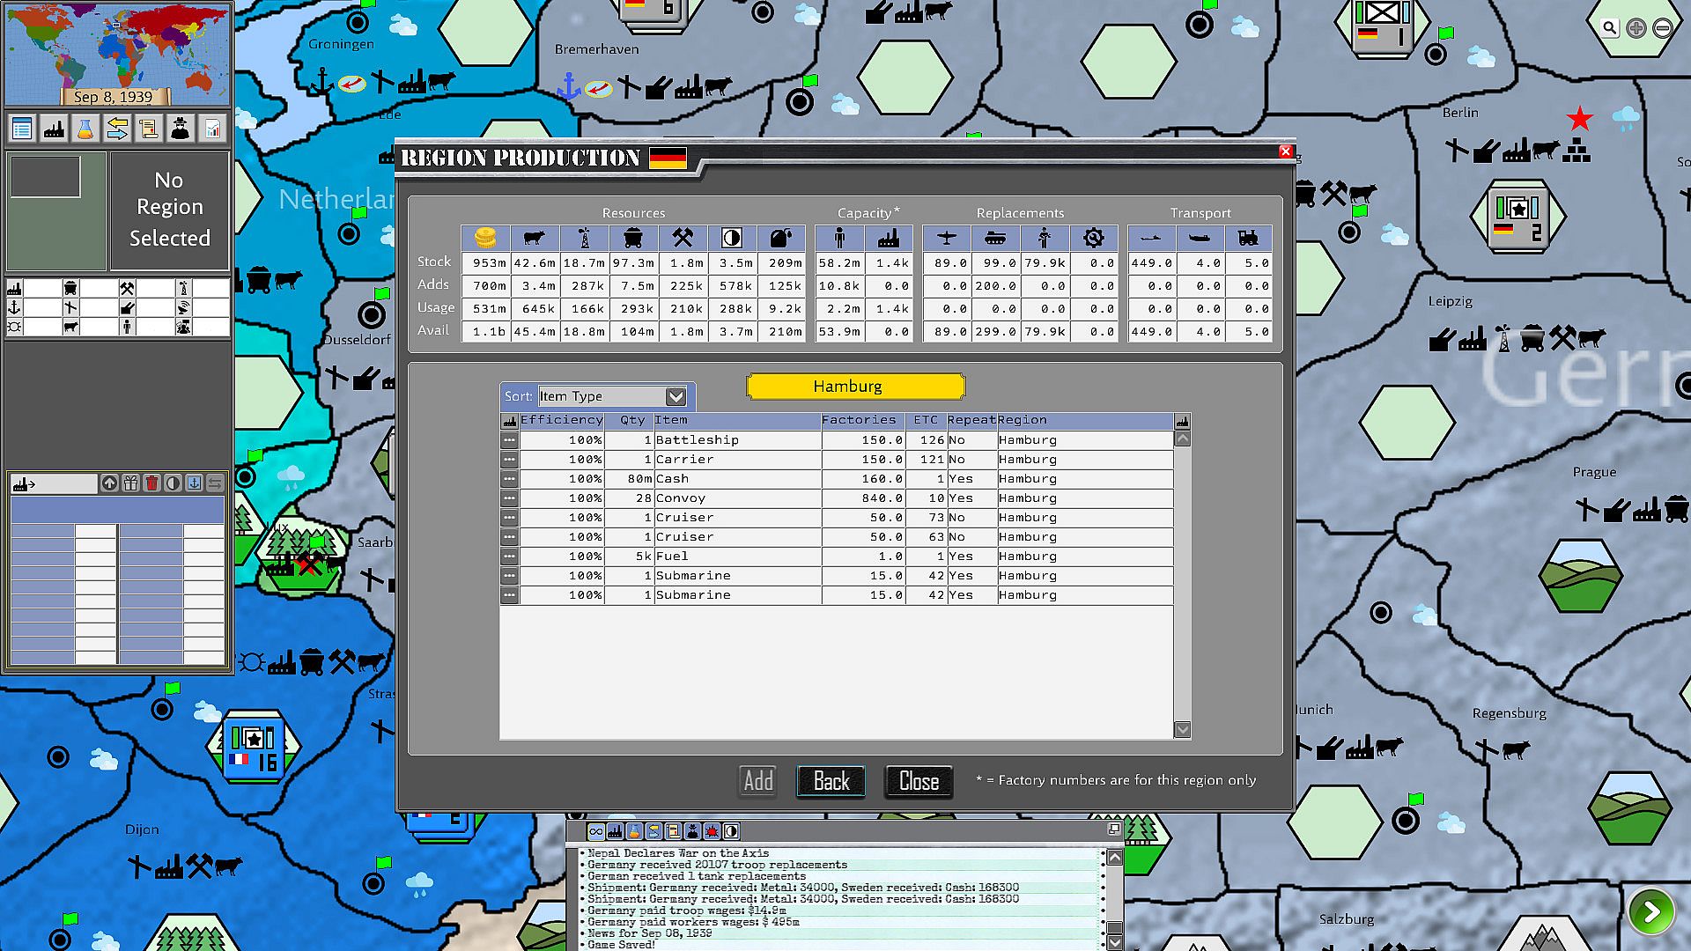Sort by the ETC column header
Screen dimensions: 1691x951
925,420
